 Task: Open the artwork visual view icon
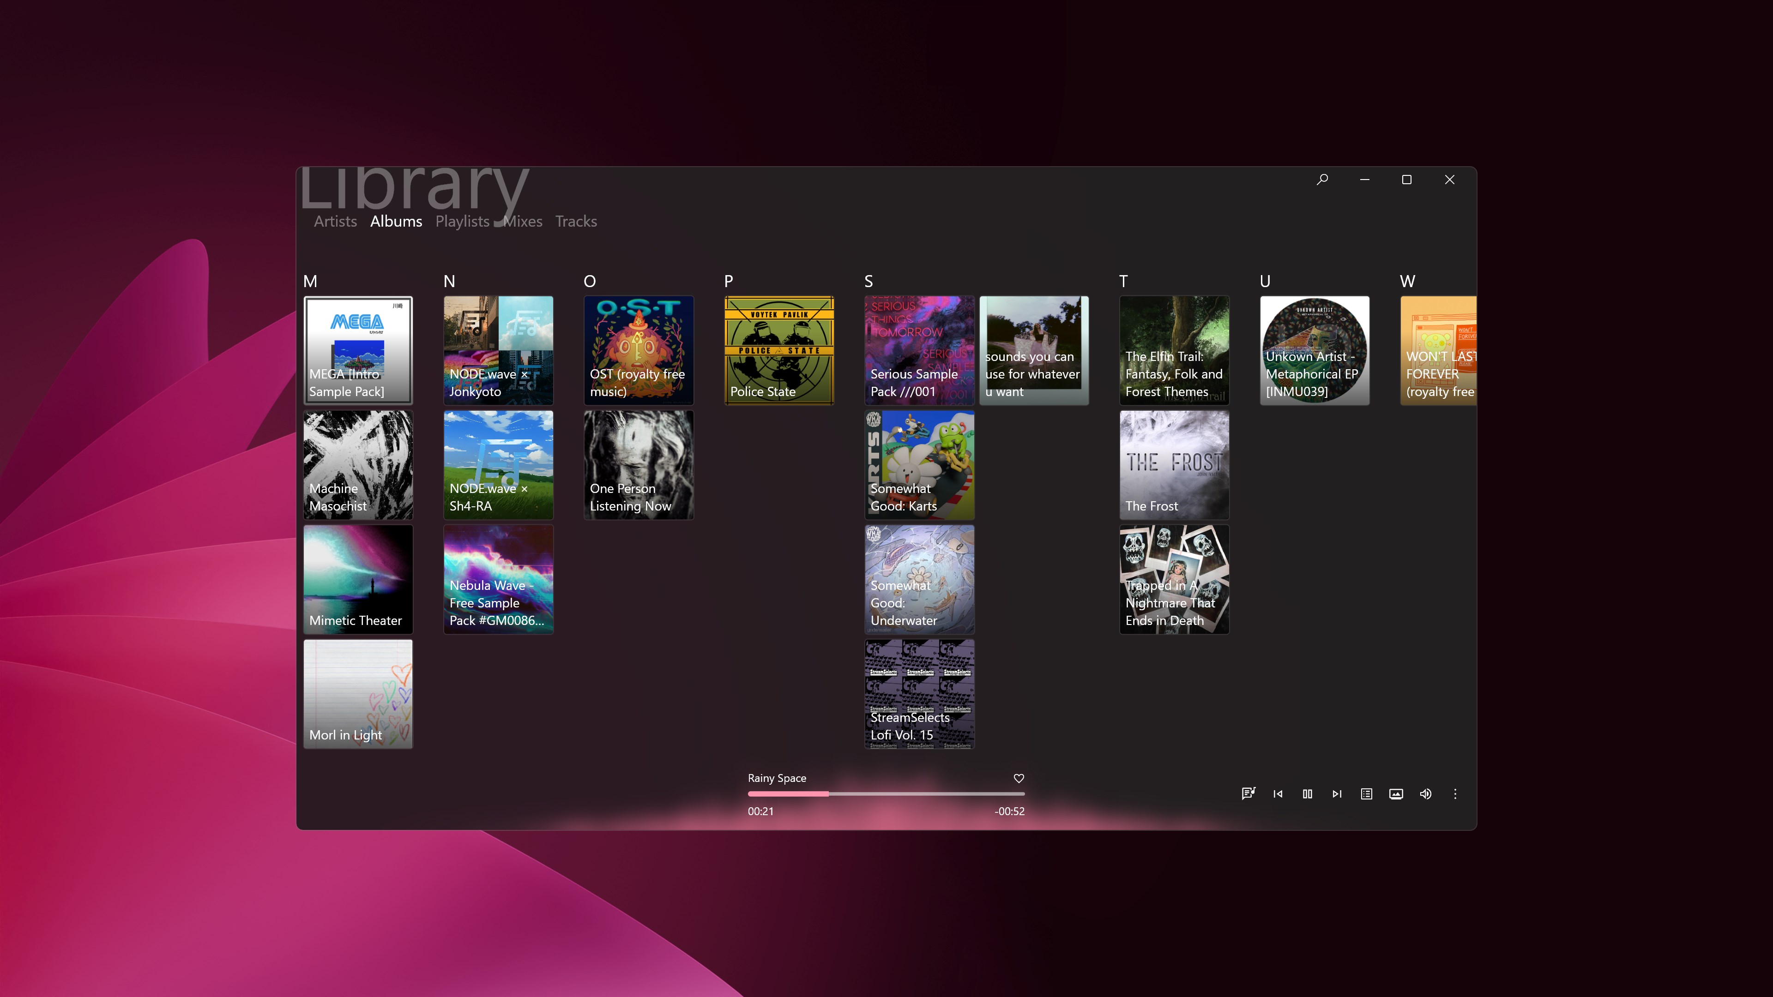pyautogui.click(x=1396, y=793)
